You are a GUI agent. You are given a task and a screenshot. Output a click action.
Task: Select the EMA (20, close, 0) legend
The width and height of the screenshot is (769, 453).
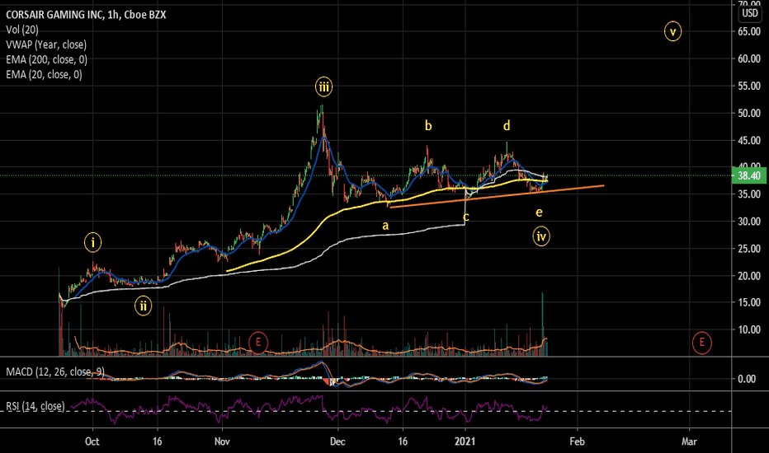[x=44, y=74]
